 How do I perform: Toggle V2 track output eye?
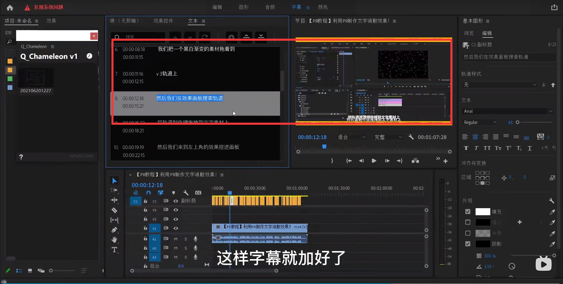(176, 219)
